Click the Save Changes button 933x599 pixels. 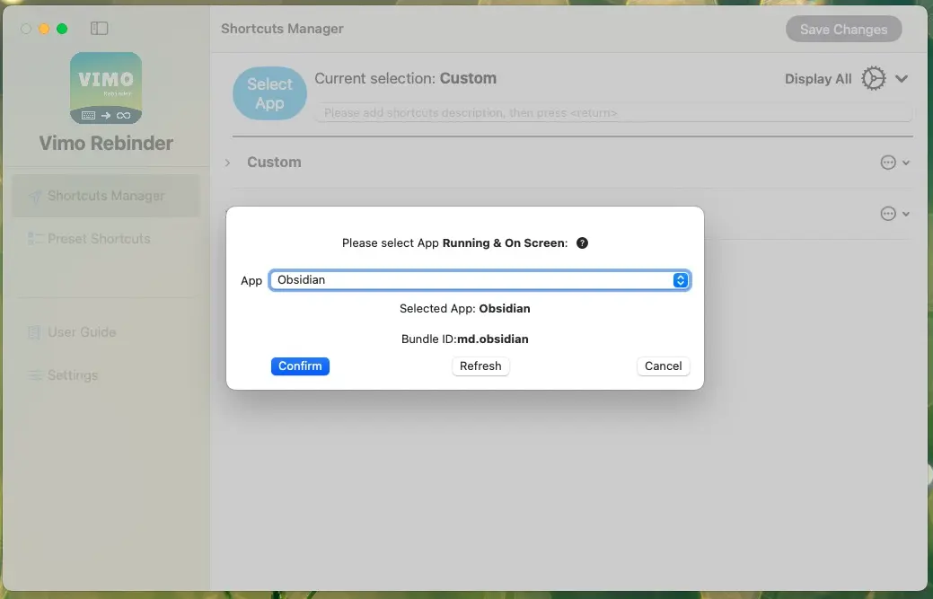(x=843, y=30)
